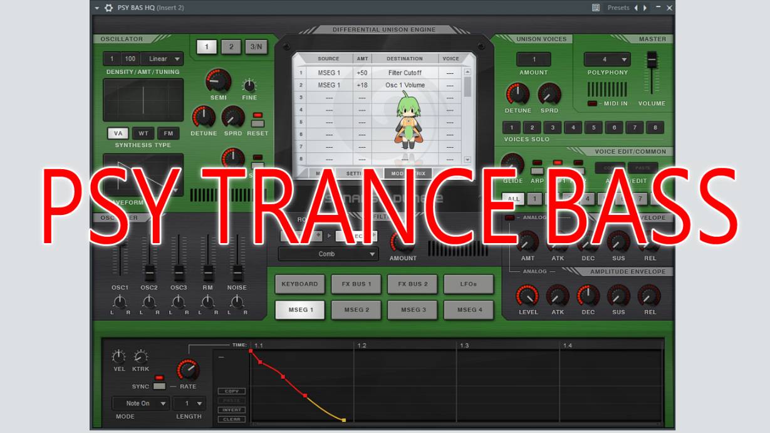The width and height of the screenshot is (770, 433).
Task: Open the Presets menu
Action: click(x=618, y=8)
